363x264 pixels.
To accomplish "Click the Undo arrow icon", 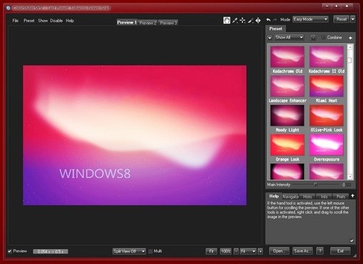I will point(269,20).
